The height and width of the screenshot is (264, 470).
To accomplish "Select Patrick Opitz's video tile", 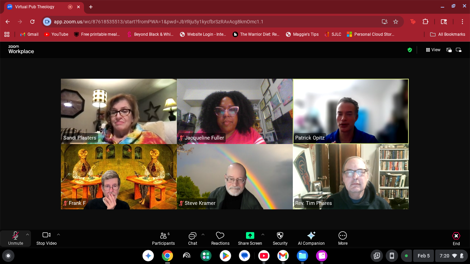I will [351, 111].
